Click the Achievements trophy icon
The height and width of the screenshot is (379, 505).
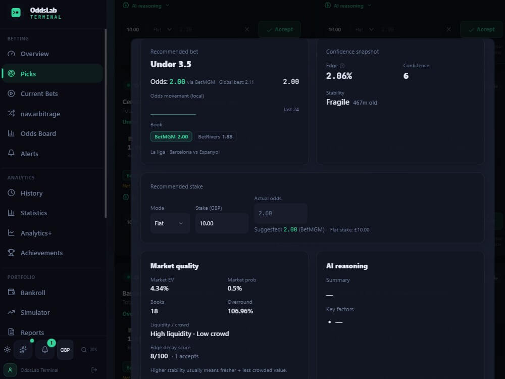pyautogui.click(x=11, y=253)
